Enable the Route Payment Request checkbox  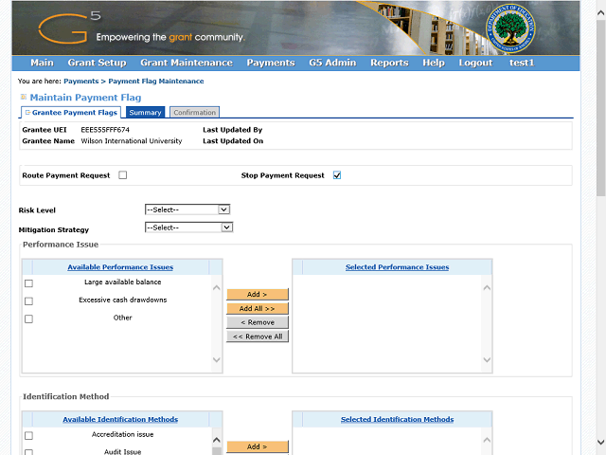[x=123, y=175]
